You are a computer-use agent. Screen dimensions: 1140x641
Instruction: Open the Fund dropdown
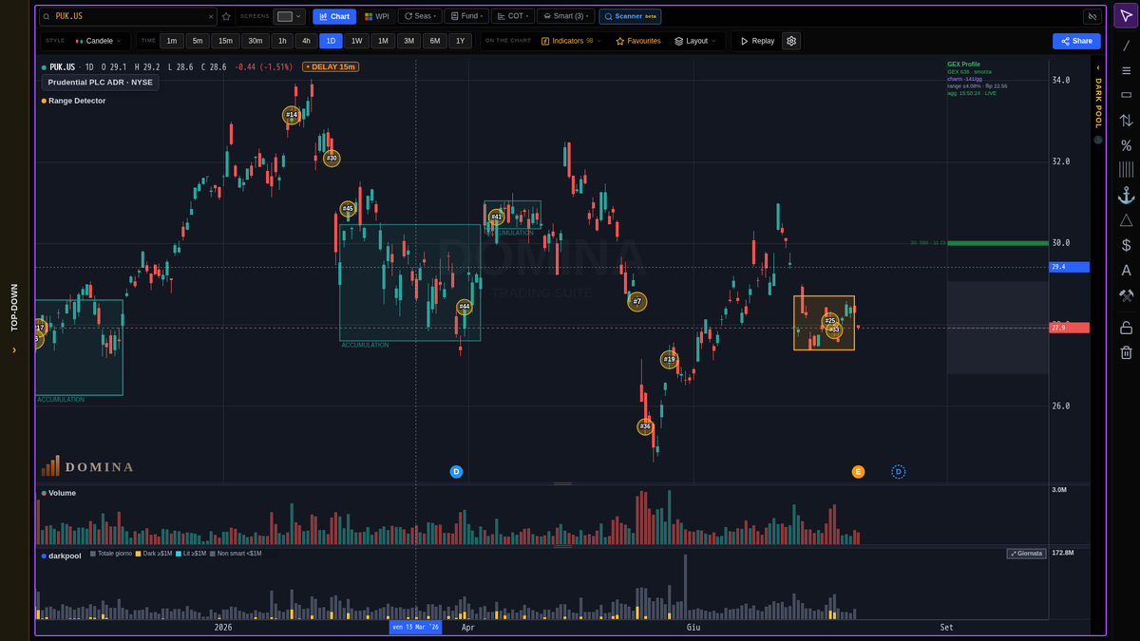(465, 16)
